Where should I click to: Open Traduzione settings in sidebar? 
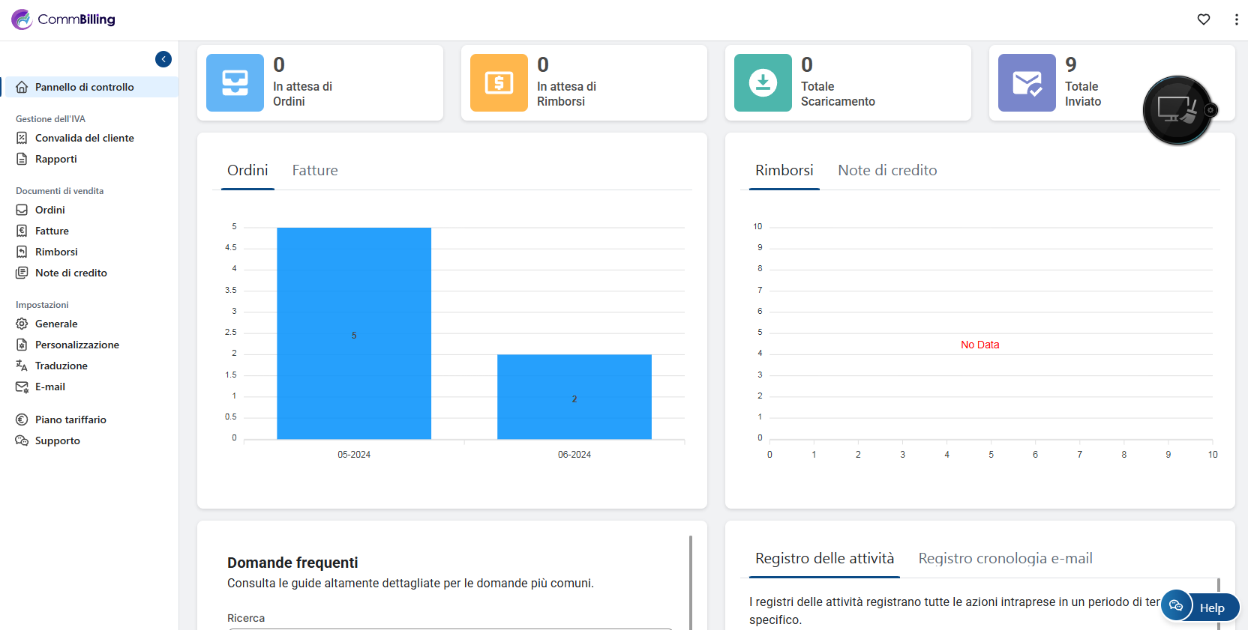pyautogui.click(x=61, y=366)
